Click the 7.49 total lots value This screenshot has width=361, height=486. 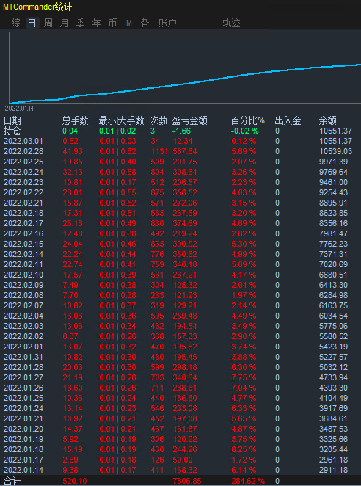pos(70,285)
